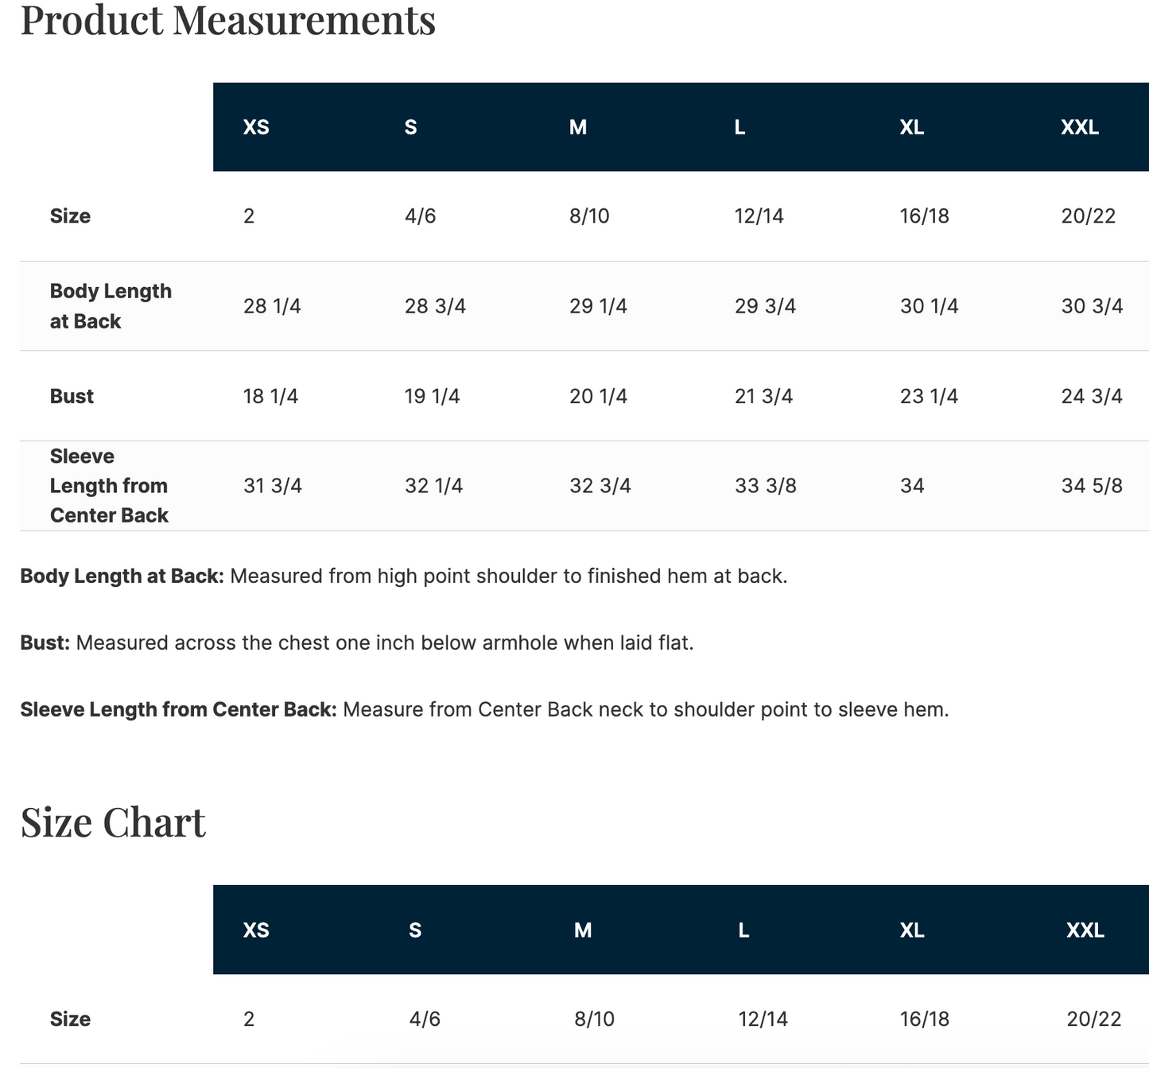
Task: Click 12/14 size value in Size Chart table
Action: click(x=763, y=1019)
